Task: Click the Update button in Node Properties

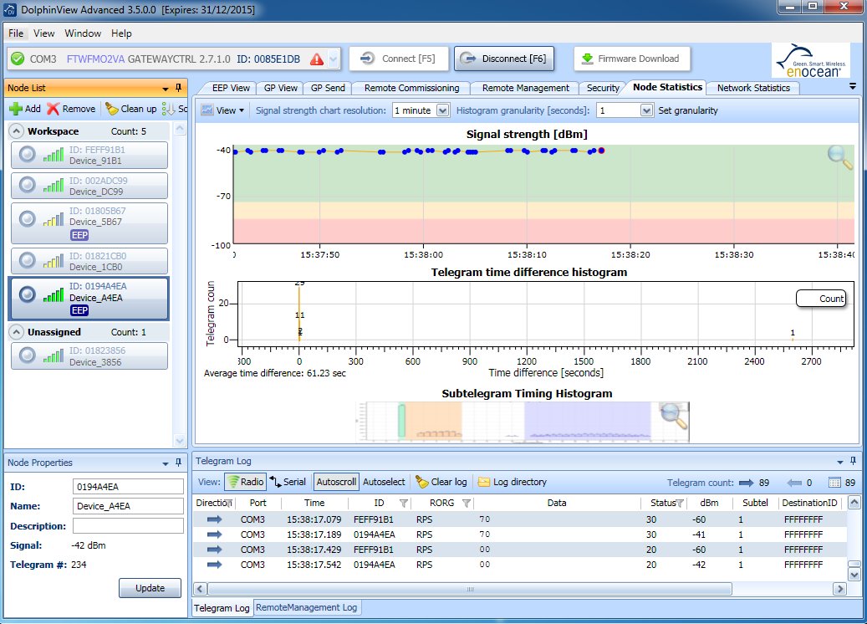Action: pos(150,588)
